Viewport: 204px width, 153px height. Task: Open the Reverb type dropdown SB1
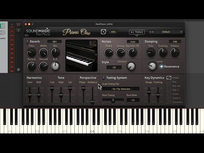tap(54, 42)
